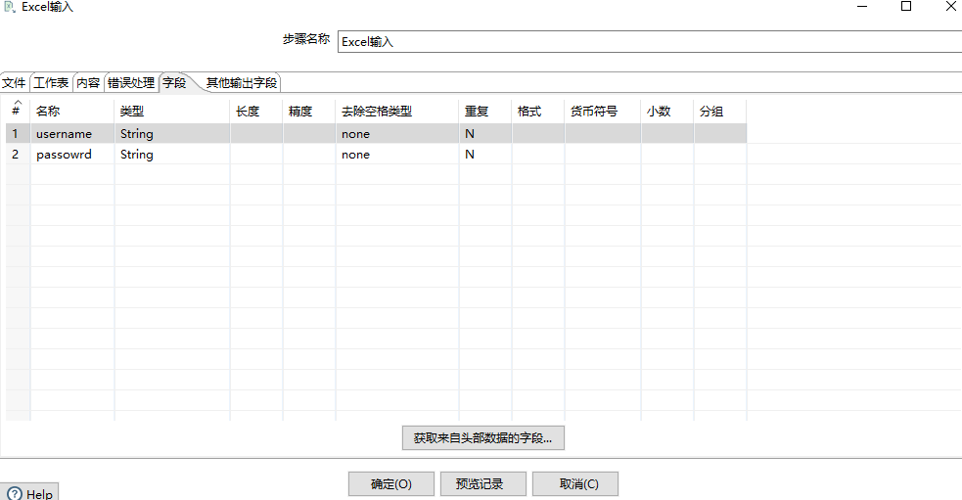The image size is (962, 500).
Task: Select the 字段 tab
Action: click(x=175, y=83)
